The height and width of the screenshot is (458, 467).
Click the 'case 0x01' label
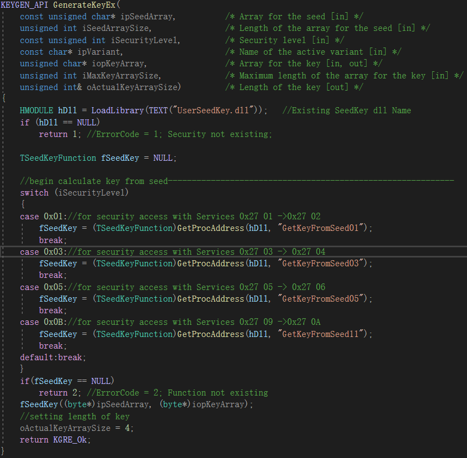click(41, 217)
